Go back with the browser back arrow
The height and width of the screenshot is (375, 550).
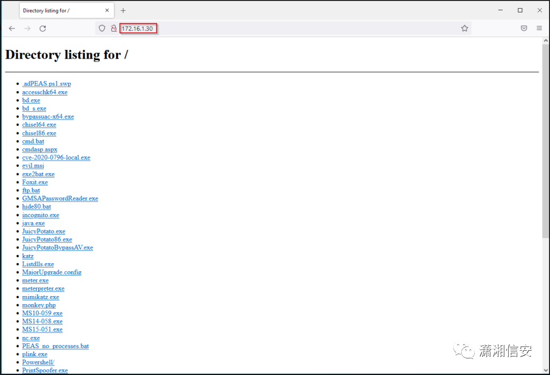tap(12, 28)
